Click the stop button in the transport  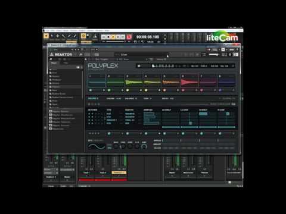[x=108, y=37]
